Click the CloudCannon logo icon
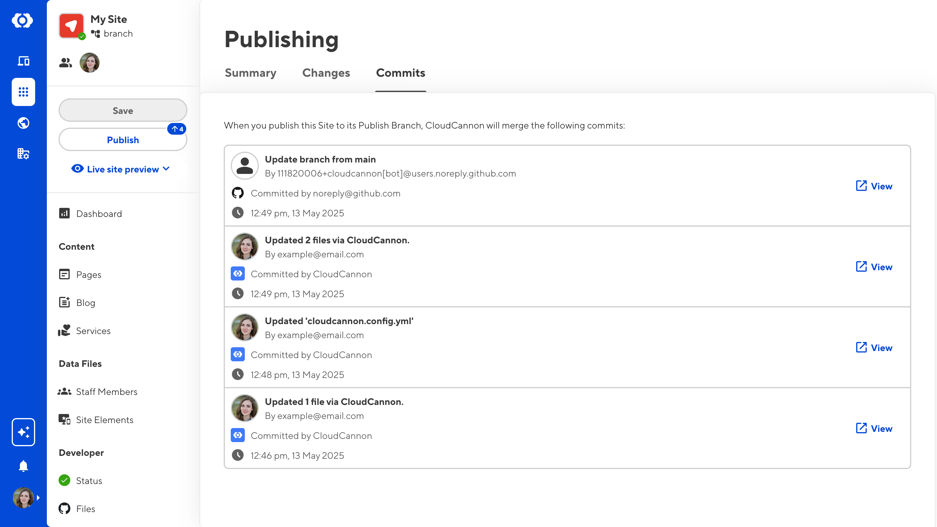This screenshot has height=527, width=937. [23, 21]
